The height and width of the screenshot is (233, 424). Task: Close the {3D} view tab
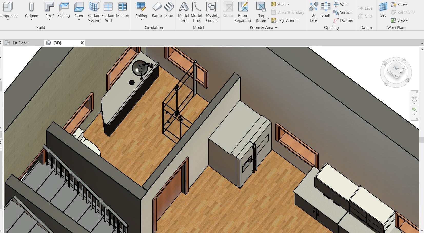click(82, 43)
